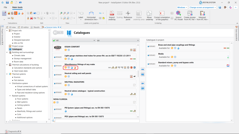
Task: Click the Label tool
Action: 81,16
